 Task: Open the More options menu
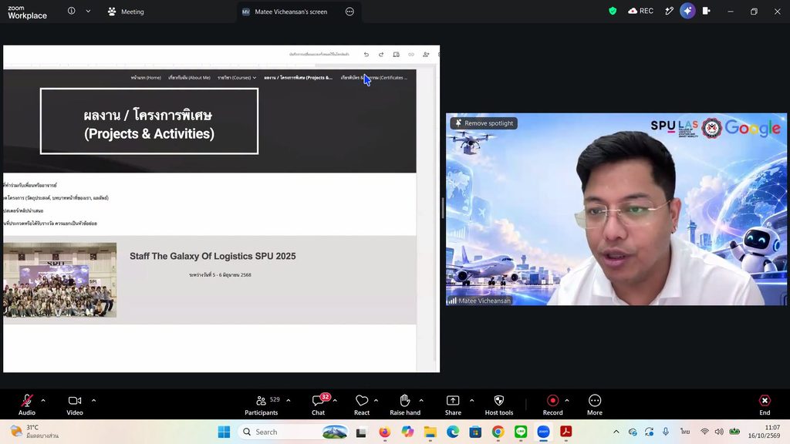pos(595,404)
